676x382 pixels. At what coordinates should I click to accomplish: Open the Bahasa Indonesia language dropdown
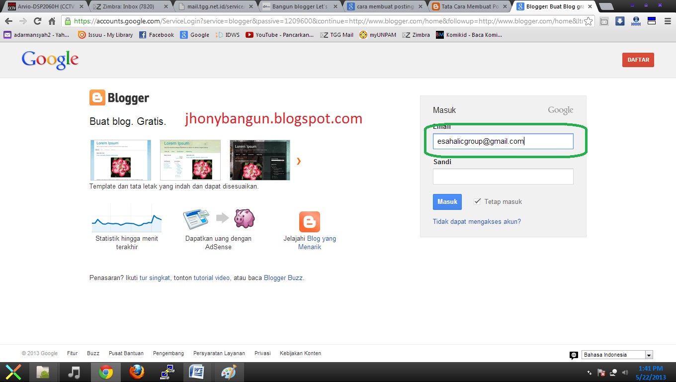[x=617, y=355]
